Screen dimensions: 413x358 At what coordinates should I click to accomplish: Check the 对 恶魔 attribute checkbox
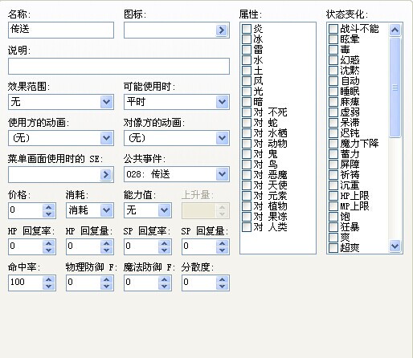247,175
